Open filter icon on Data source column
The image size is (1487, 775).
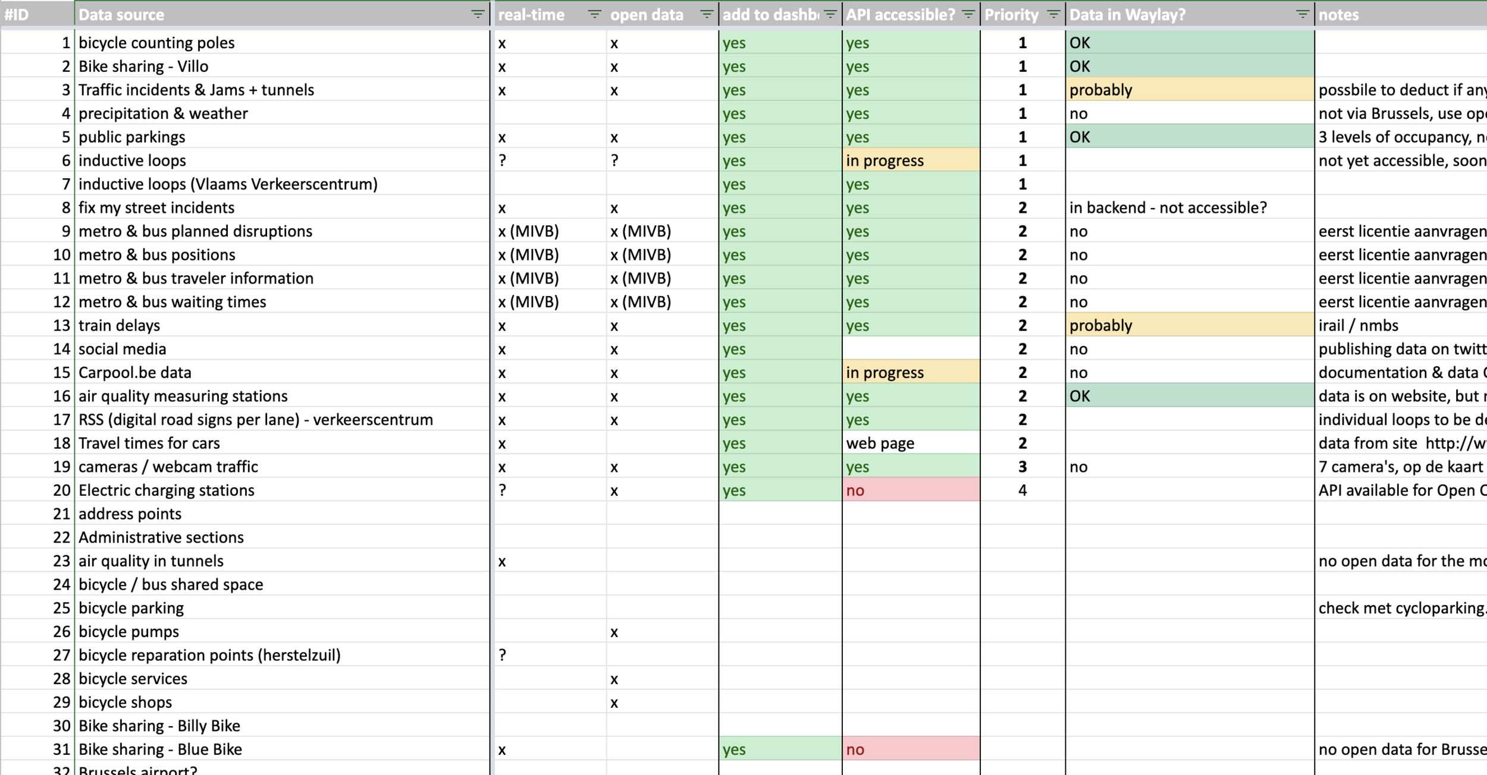[x=478, y=14]
